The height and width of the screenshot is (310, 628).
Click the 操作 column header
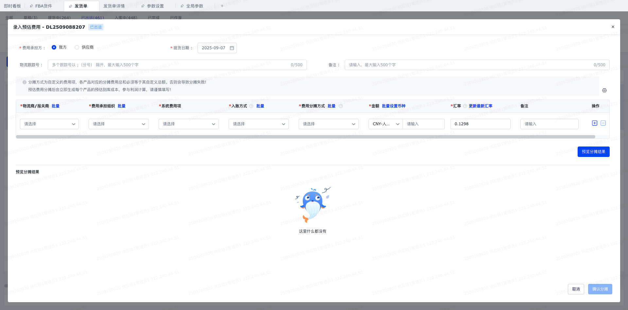[596, 106]
